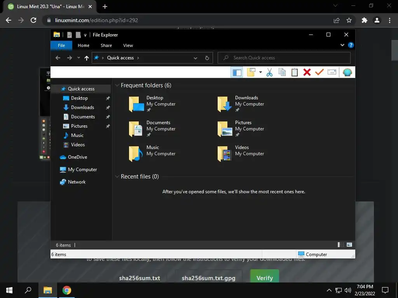The height and width of the screenshot is (298, 398).
Task: Open the Windows Start menu
Action: pos(9,290)
